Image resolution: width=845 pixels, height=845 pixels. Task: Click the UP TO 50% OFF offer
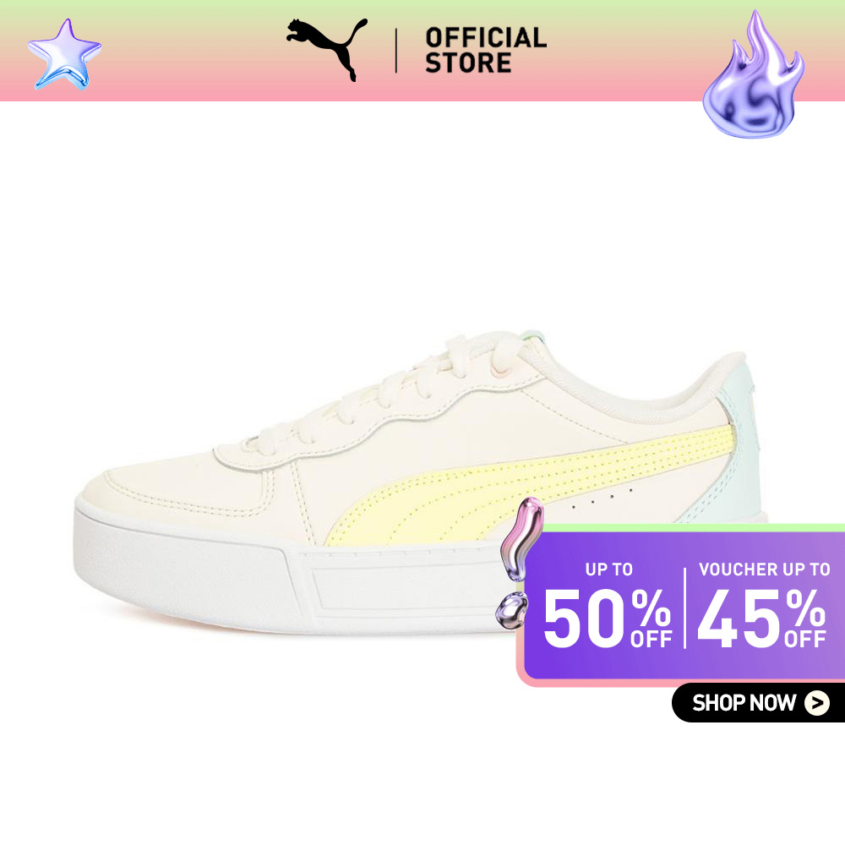tap(608, 606)
